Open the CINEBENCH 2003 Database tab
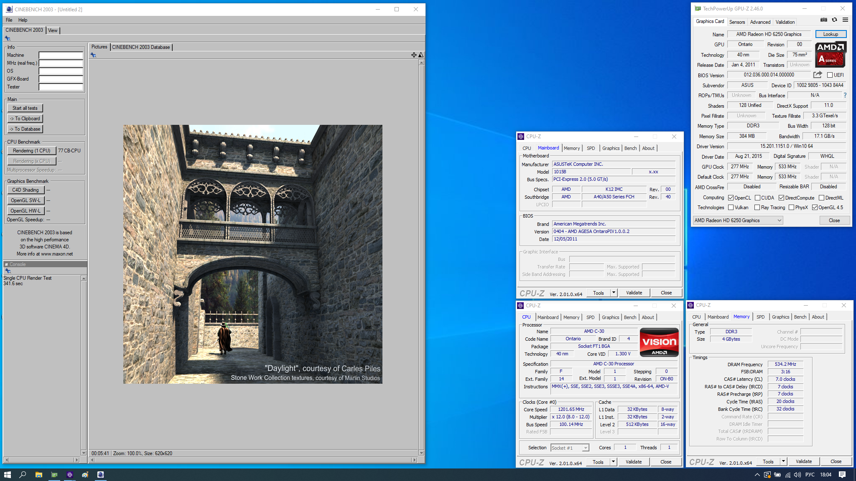The width and height of the screenshot is (856, 481). [141, 47]
